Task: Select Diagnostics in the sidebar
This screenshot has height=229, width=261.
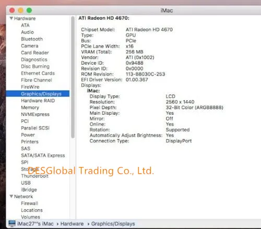Action: (x=34, y=59)
